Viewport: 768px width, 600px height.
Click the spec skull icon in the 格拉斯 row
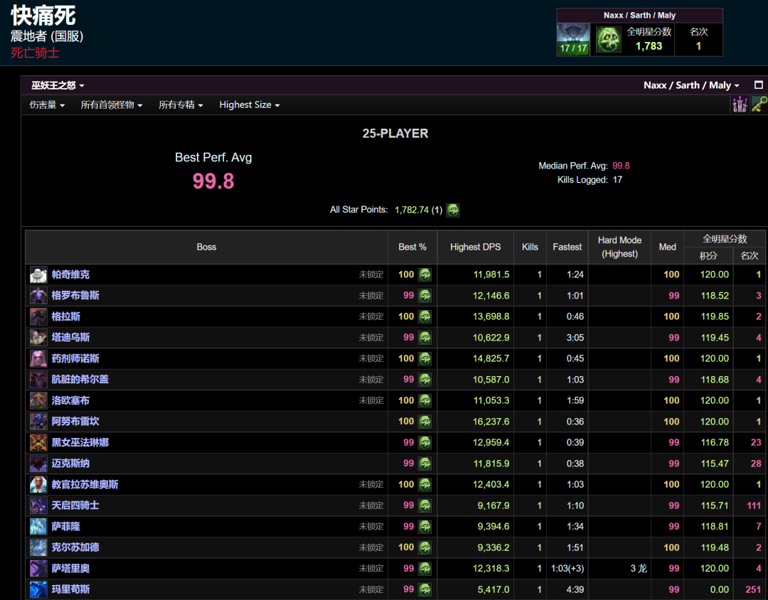click(425, 316)
